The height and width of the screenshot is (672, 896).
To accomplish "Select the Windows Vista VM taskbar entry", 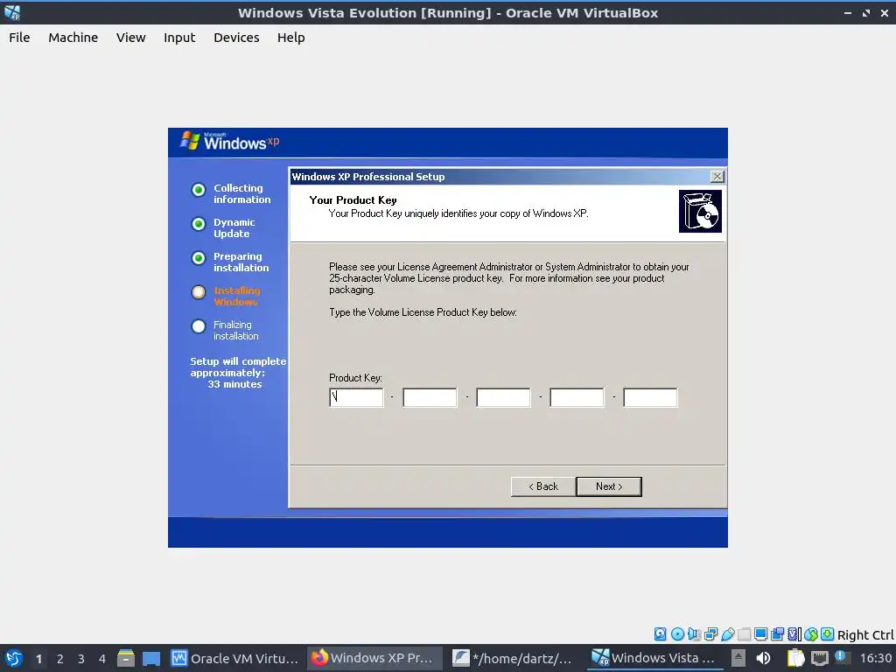I will tap(654, 658).
